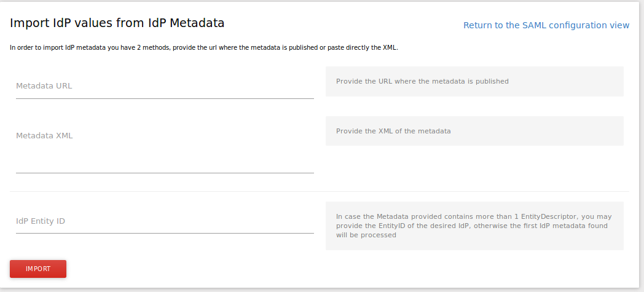
Task: Click the EntityDescriptor help text box
Action: (474, 226)
